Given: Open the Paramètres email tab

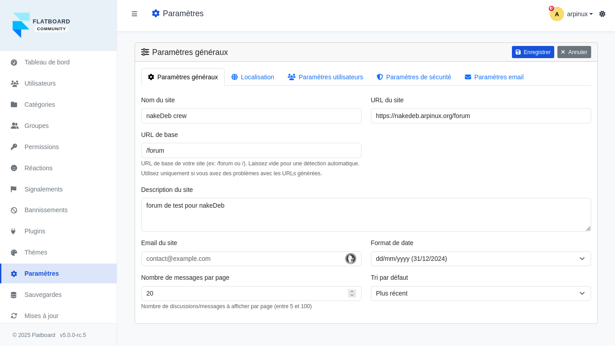Looking at the screenshot, I should click(494, 77).
